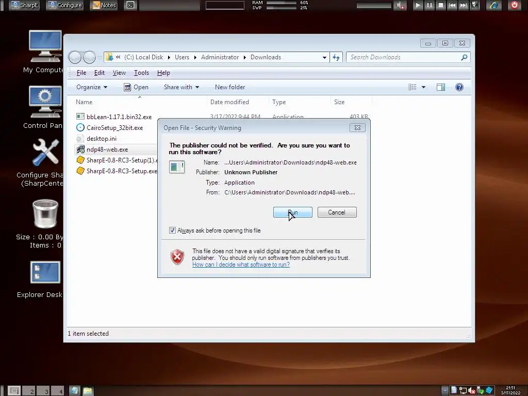Select the SharpE-0.8-RC3-Setup(1) file

pyautogui.click(x=117, y=160)
